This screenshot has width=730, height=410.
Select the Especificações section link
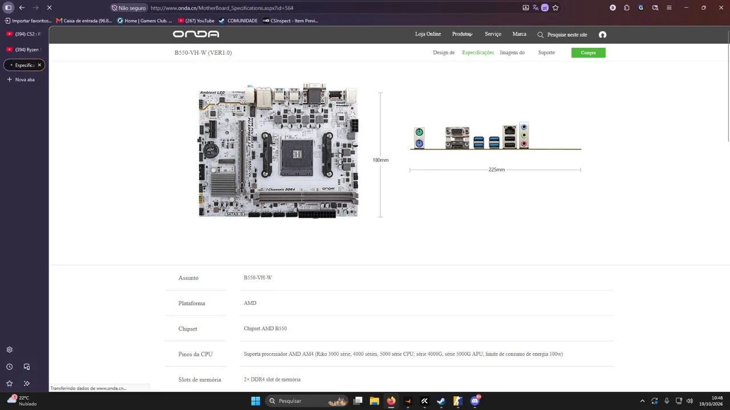click(478, 52)
